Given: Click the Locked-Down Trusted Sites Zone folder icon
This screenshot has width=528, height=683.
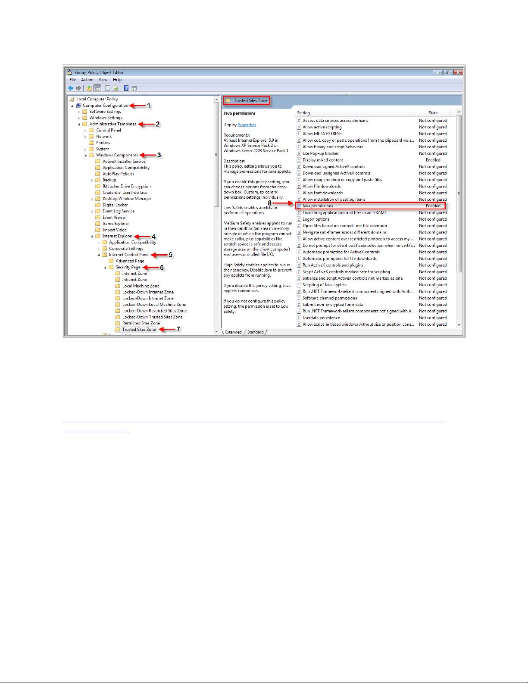Looking at the screenshot, I should click(118, 317).
